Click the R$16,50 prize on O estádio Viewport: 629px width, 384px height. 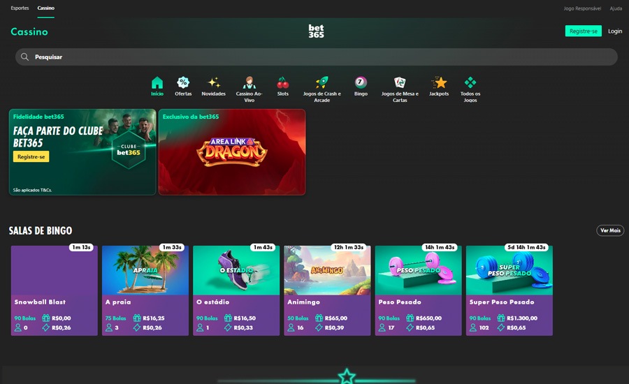(x=245, y=318)
